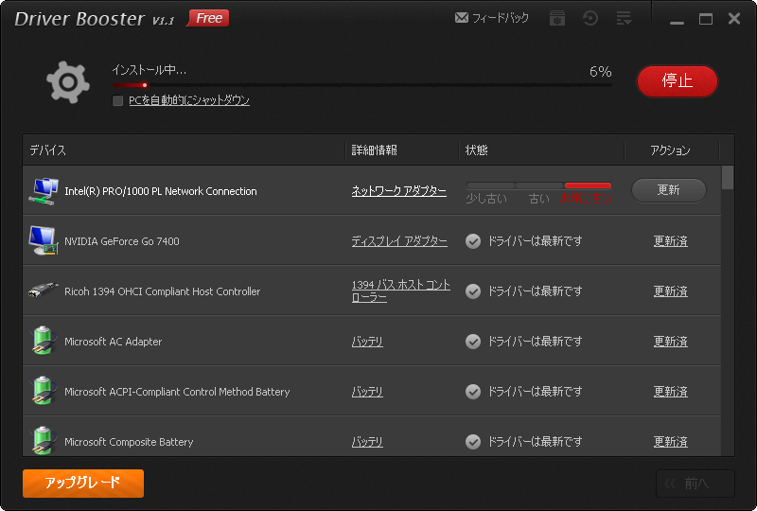Open the options menu icon
The image size is (757, 511).
coord(624,18)
